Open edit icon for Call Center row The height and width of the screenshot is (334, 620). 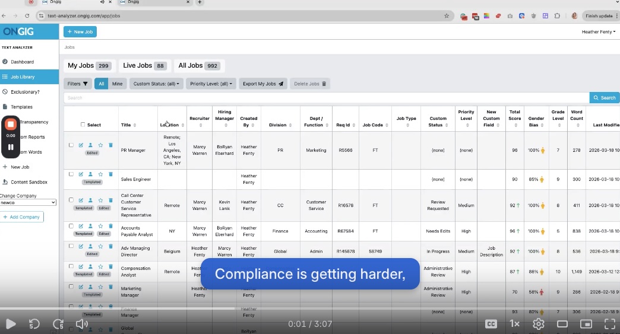[81, 200]
